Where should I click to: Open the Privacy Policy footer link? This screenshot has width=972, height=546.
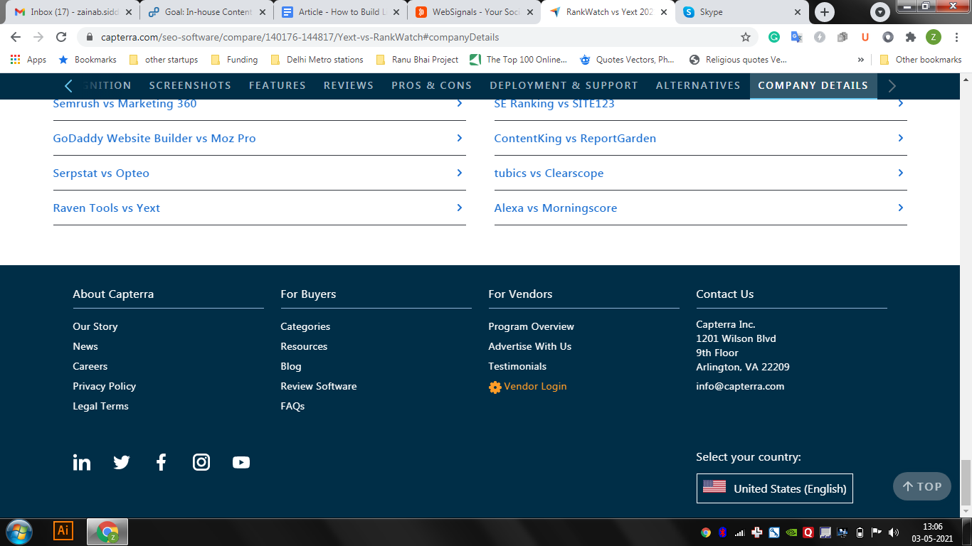tap(104, 386)
